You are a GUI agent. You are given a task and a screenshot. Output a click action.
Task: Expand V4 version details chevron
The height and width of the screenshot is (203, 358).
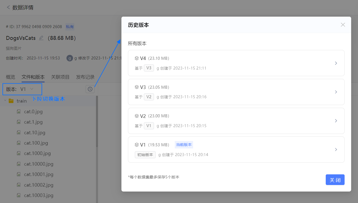point(336,63)
